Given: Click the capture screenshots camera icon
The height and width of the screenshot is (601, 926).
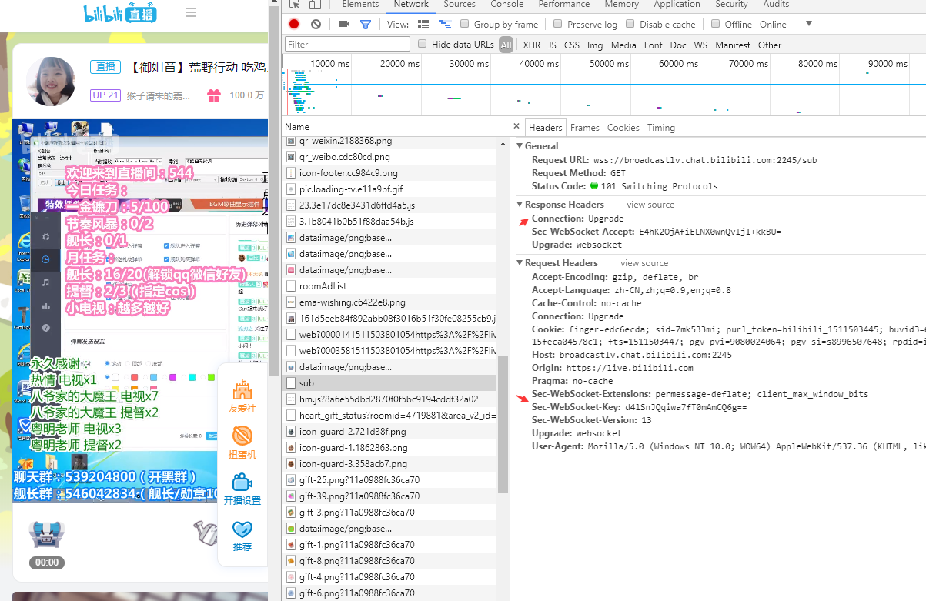Looking at the screenshot, I should tap(344, 24).
